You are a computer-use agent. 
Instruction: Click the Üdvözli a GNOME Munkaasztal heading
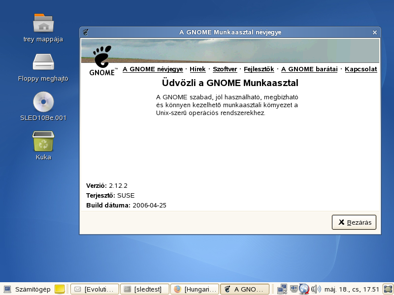(x=230, y=83)
